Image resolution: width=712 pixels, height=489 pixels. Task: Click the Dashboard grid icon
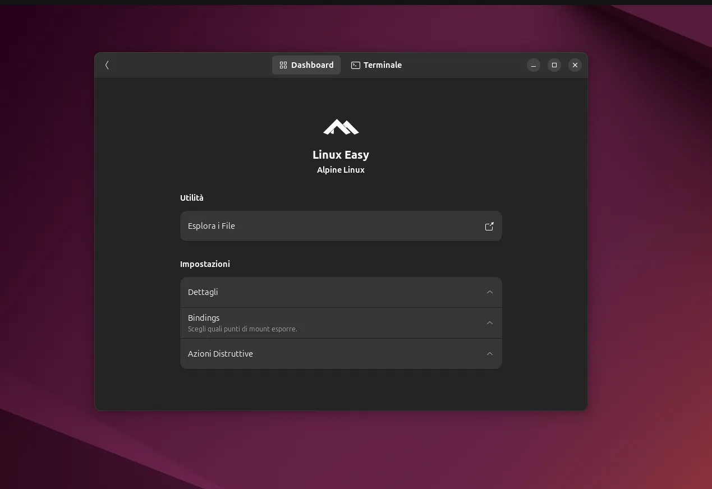click(283, 65)
